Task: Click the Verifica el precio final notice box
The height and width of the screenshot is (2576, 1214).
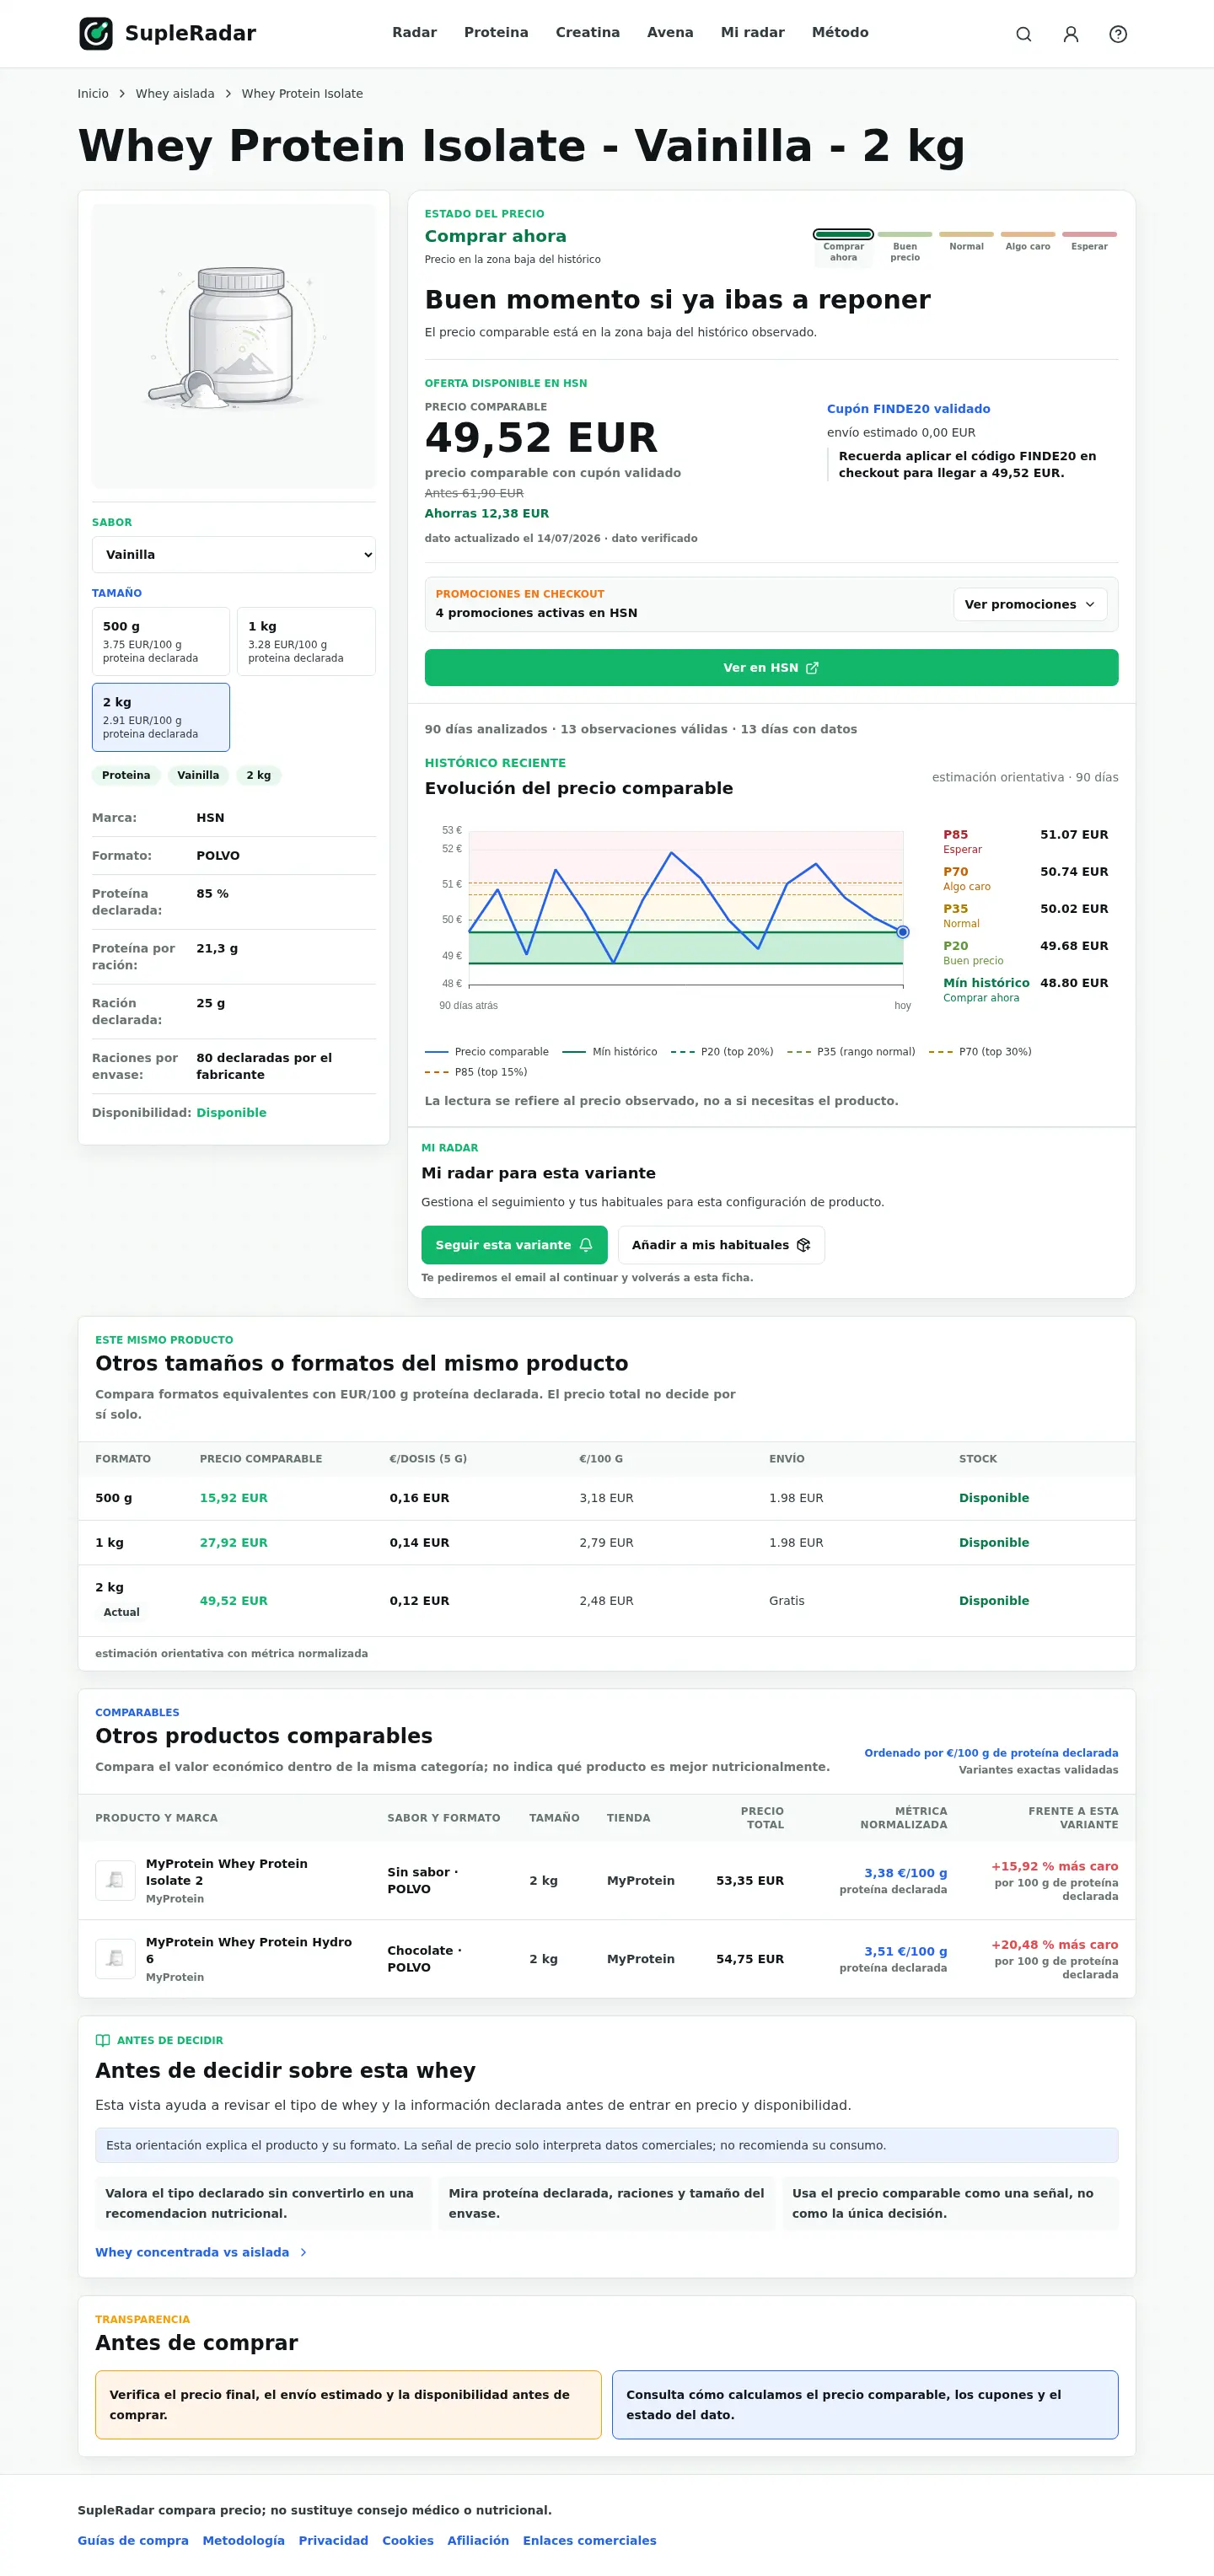Action: (x=348, y=2405)
